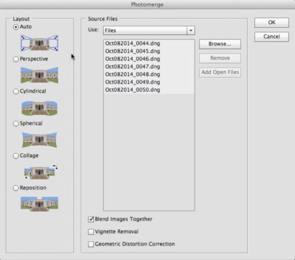Uncheck Blend Images Together
The height and width of the screenshot is (260, 295).
click(x=91, y=219)
